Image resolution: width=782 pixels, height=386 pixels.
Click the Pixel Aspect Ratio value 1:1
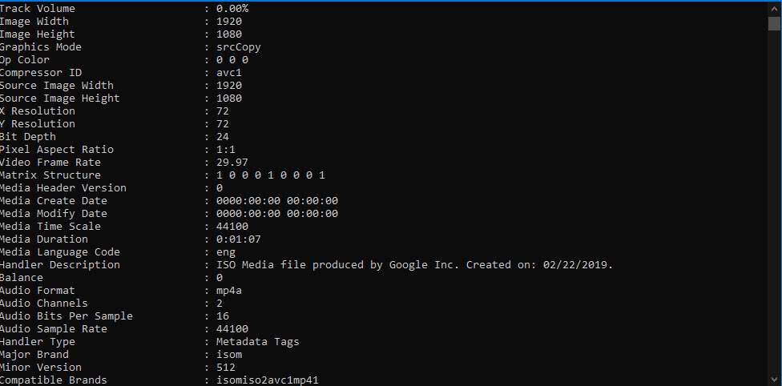[226, 150]
